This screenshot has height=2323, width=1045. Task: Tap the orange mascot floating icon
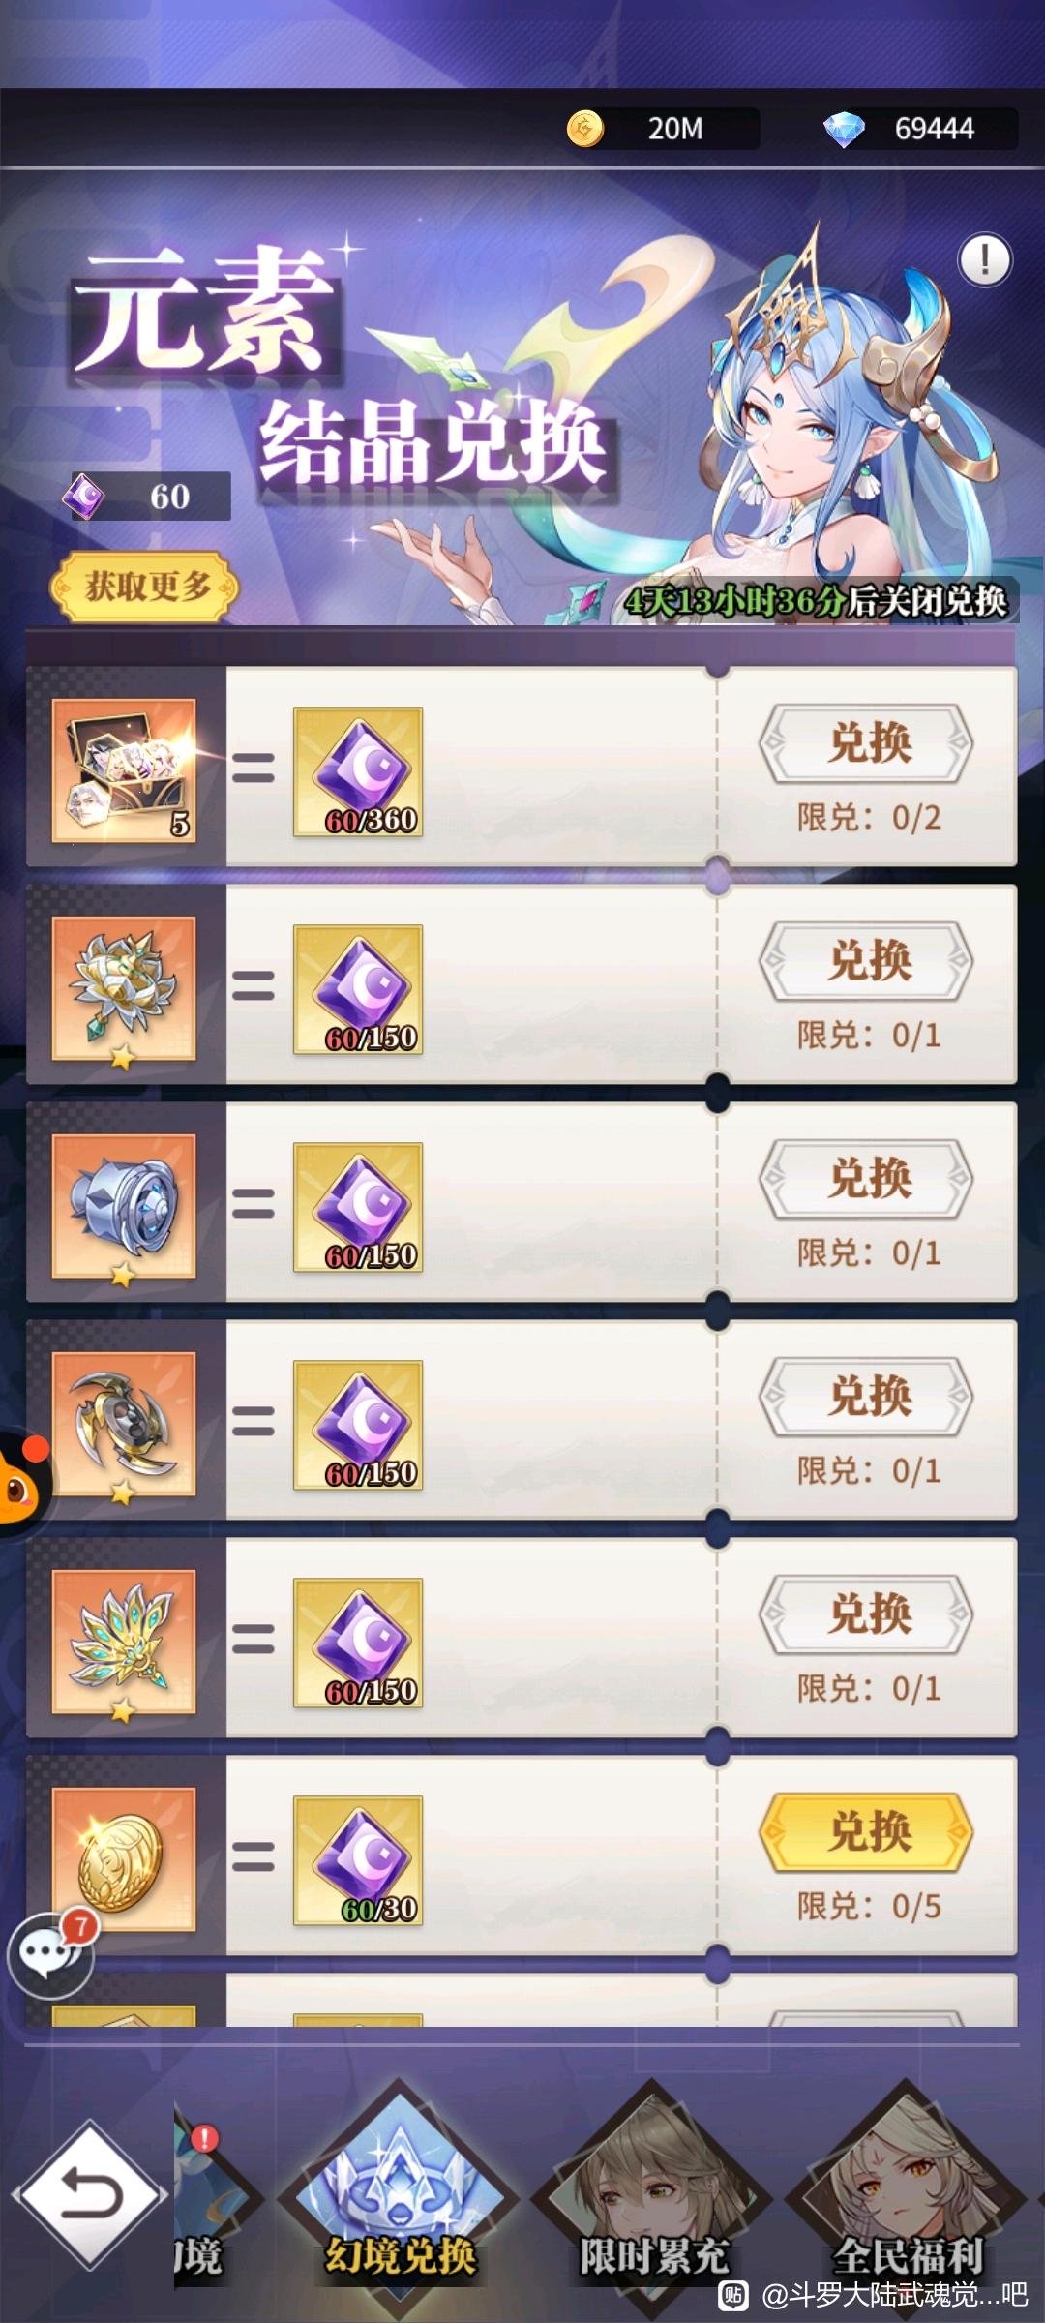(x=23, y=1482)
